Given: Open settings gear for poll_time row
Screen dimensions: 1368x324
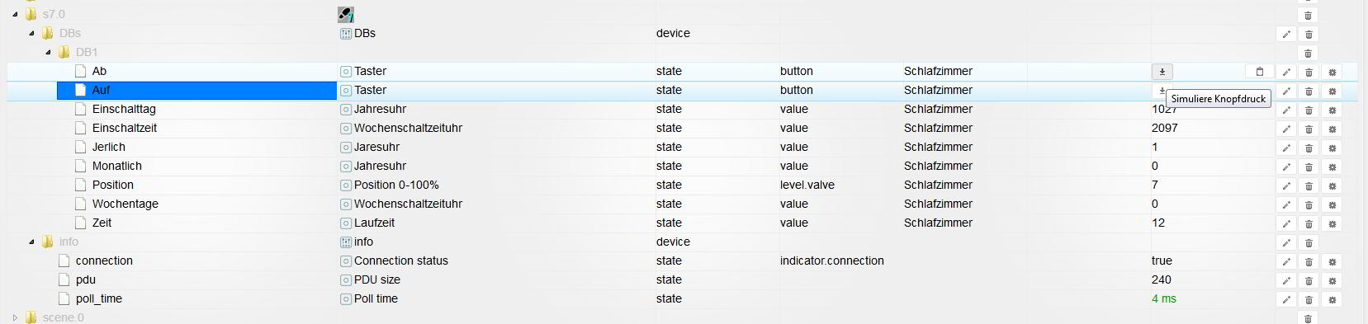Looking at the screenshot, I should click(x=1332, y=299).
